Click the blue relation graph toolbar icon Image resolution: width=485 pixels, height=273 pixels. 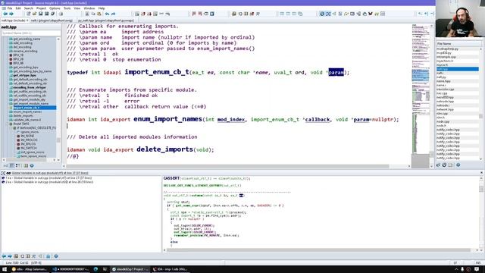(x=328, y=14)
